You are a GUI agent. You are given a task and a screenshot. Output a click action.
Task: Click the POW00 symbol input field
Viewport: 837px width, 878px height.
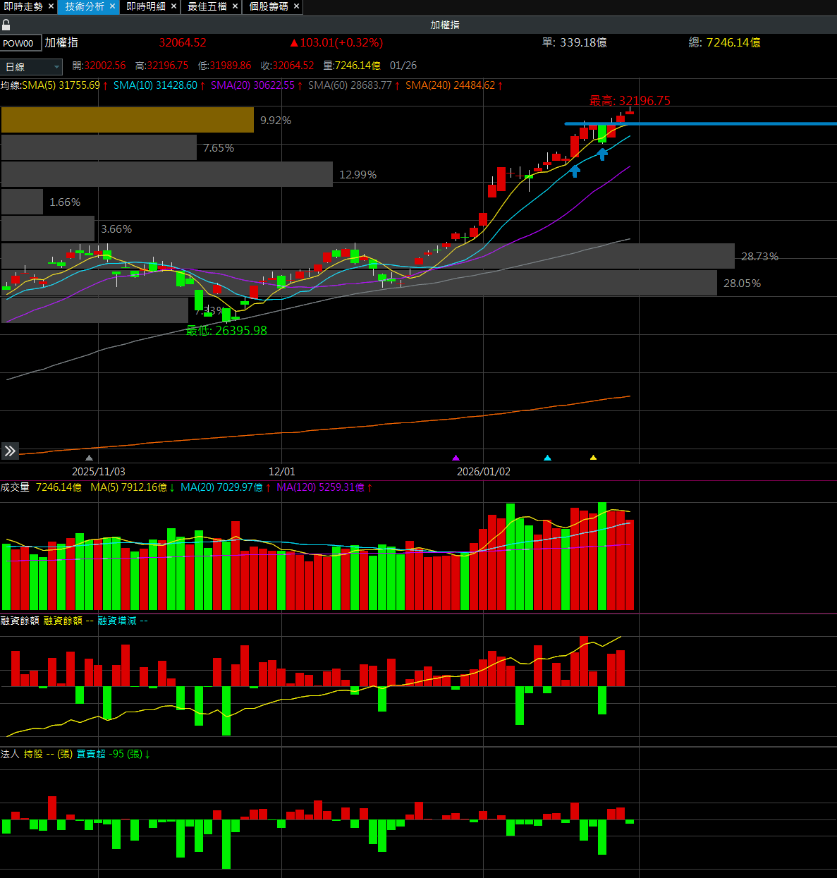point(20,44)
